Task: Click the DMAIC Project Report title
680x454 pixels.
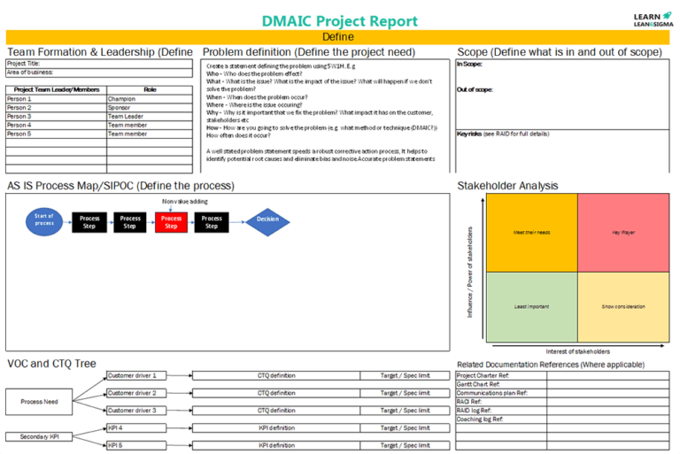Action: (x=338, y=19)
